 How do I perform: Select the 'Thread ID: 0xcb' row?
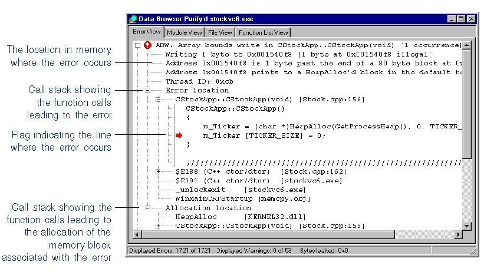199,81
